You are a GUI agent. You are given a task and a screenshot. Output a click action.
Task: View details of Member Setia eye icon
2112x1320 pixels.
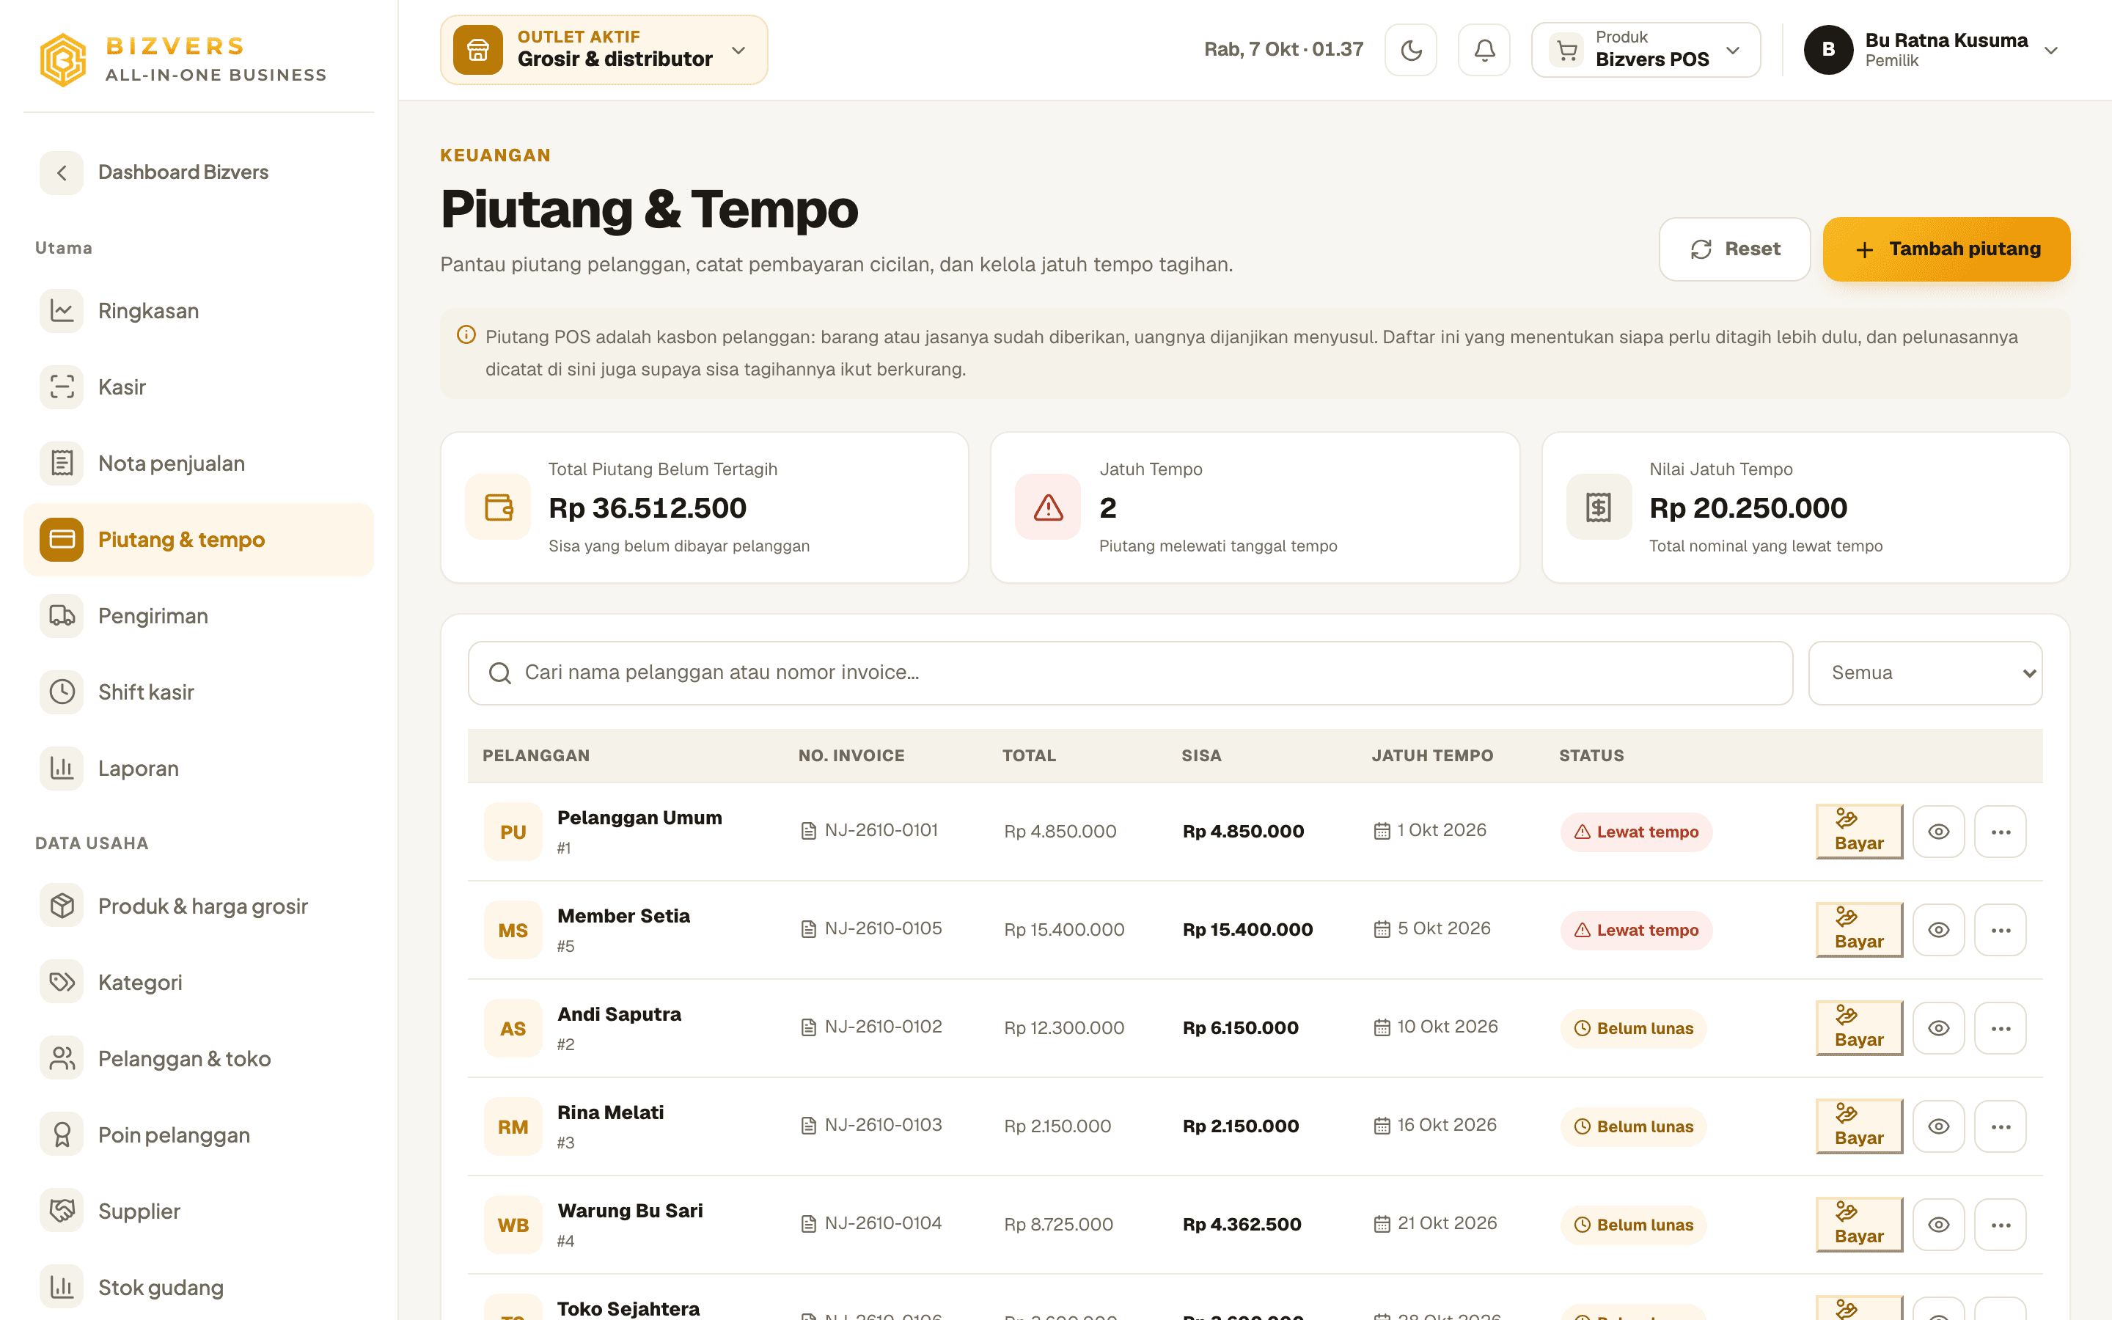click(x=1938, y=930)
